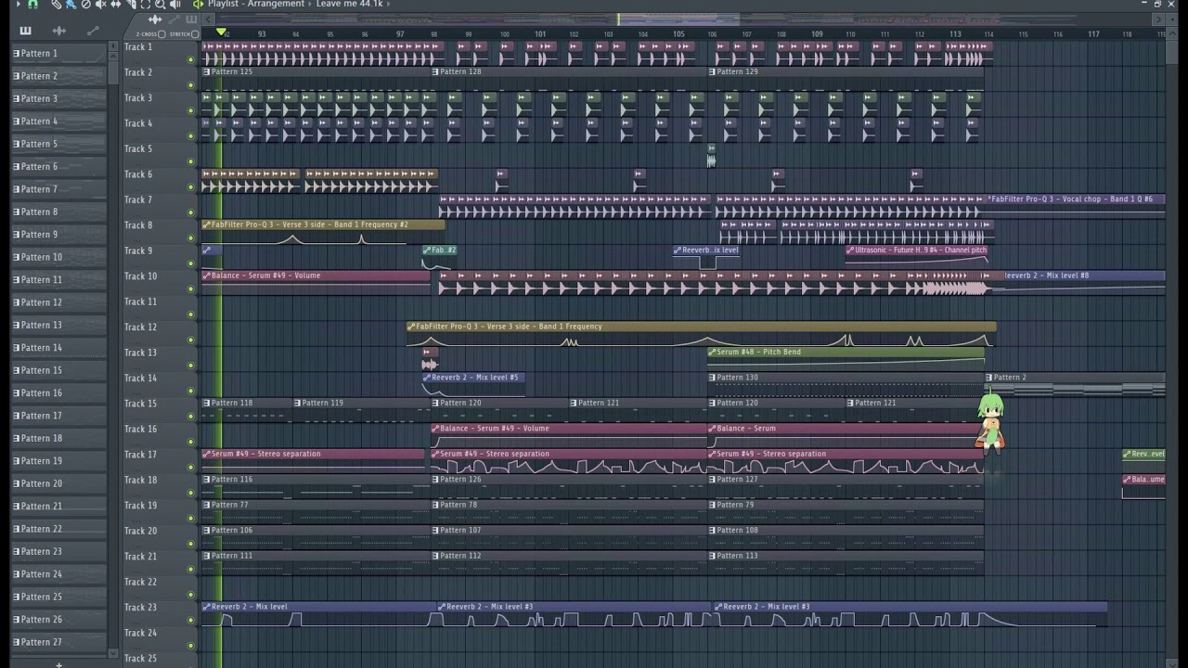Open the Pattern 77 clip menu

207,506
